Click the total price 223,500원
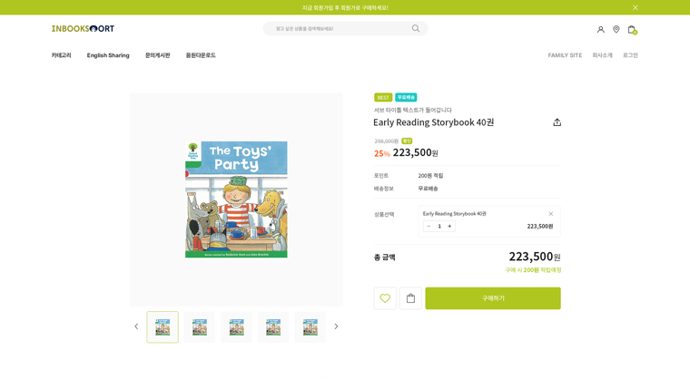This screenshot has width=690, height=379. pyautogui.click(x=535, y=257)
